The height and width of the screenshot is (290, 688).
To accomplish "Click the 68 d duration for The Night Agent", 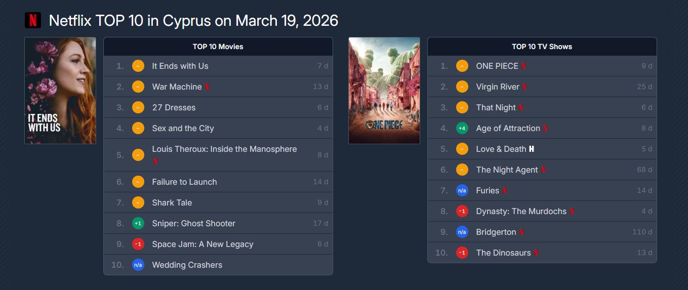I will click(644, 170).
